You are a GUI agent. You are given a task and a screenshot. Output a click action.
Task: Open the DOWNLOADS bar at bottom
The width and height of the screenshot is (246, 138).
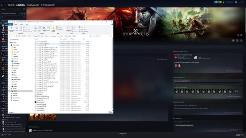123,134
